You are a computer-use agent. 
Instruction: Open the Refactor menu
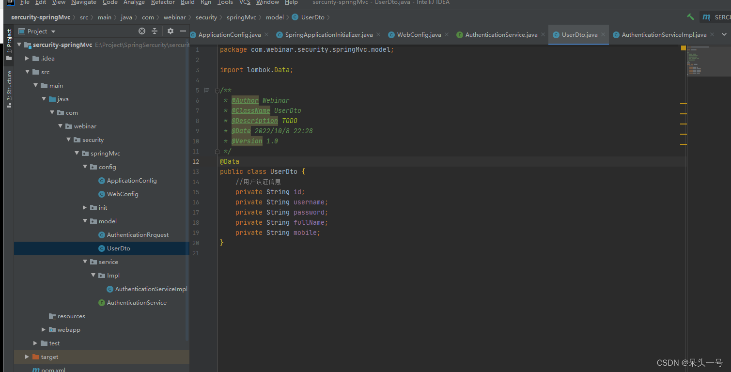(x=163, y=2)
